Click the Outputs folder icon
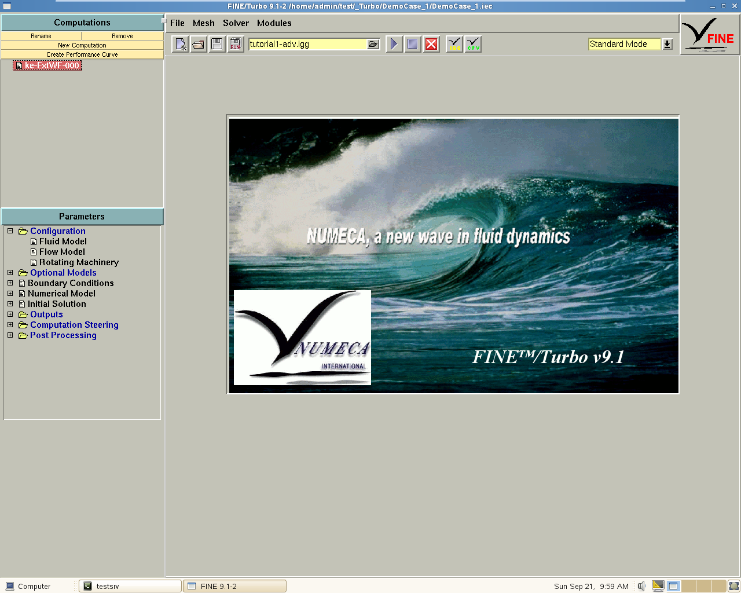741x593 pixels. pyautogui.click(x=23, y=314)
